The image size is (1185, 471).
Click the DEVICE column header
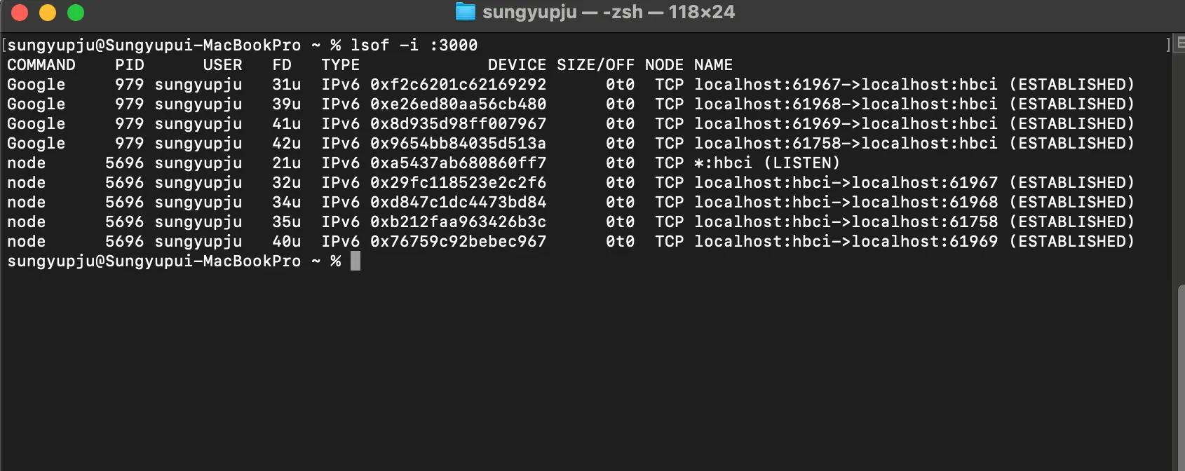[x=517, y=64]
